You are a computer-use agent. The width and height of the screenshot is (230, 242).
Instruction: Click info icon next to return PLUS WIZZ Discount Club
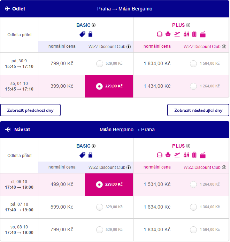[x=224, y=167]
